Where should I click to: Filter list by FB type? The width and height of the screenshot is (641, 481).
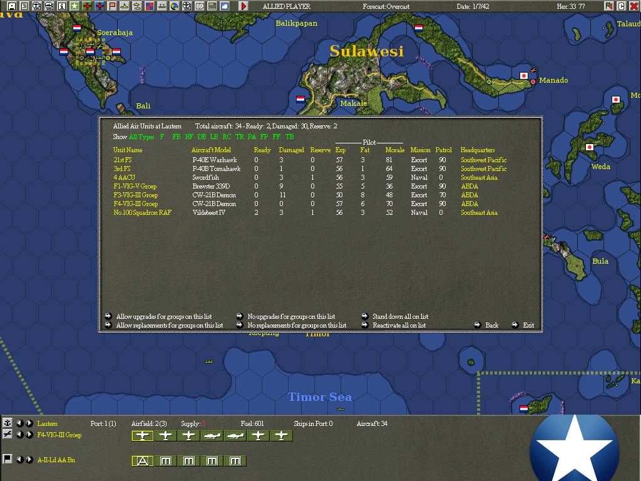(176, 137)
